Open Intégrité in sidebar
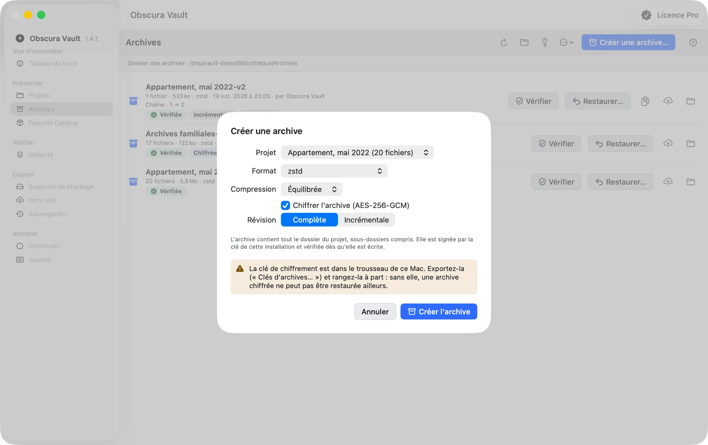The width and height of the screenshot is (708, 445). pos(62,155)
